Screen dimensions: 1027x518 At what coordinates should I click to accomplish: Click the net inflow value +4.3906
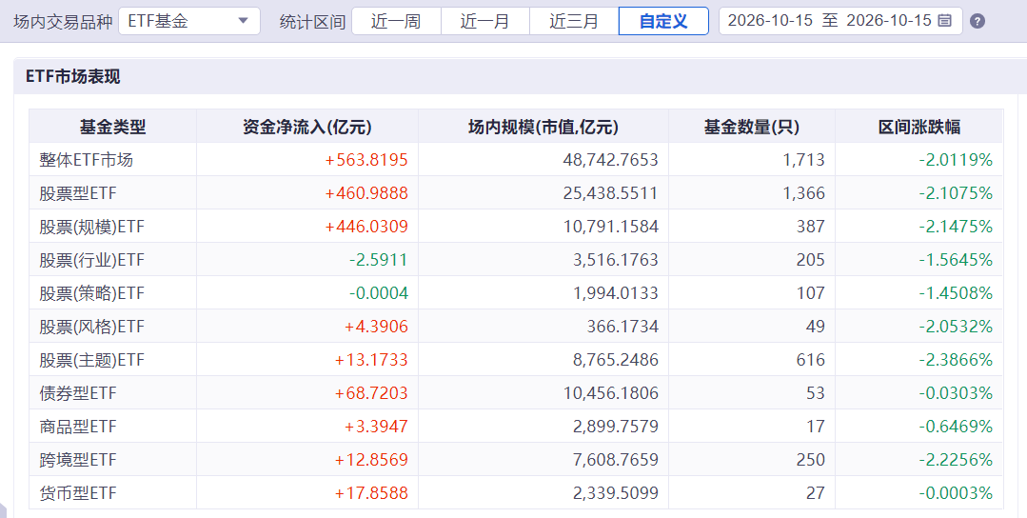click(x=376, y=327)
